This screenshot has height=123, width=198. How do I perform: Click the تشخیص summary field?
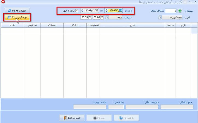point(116,107)
